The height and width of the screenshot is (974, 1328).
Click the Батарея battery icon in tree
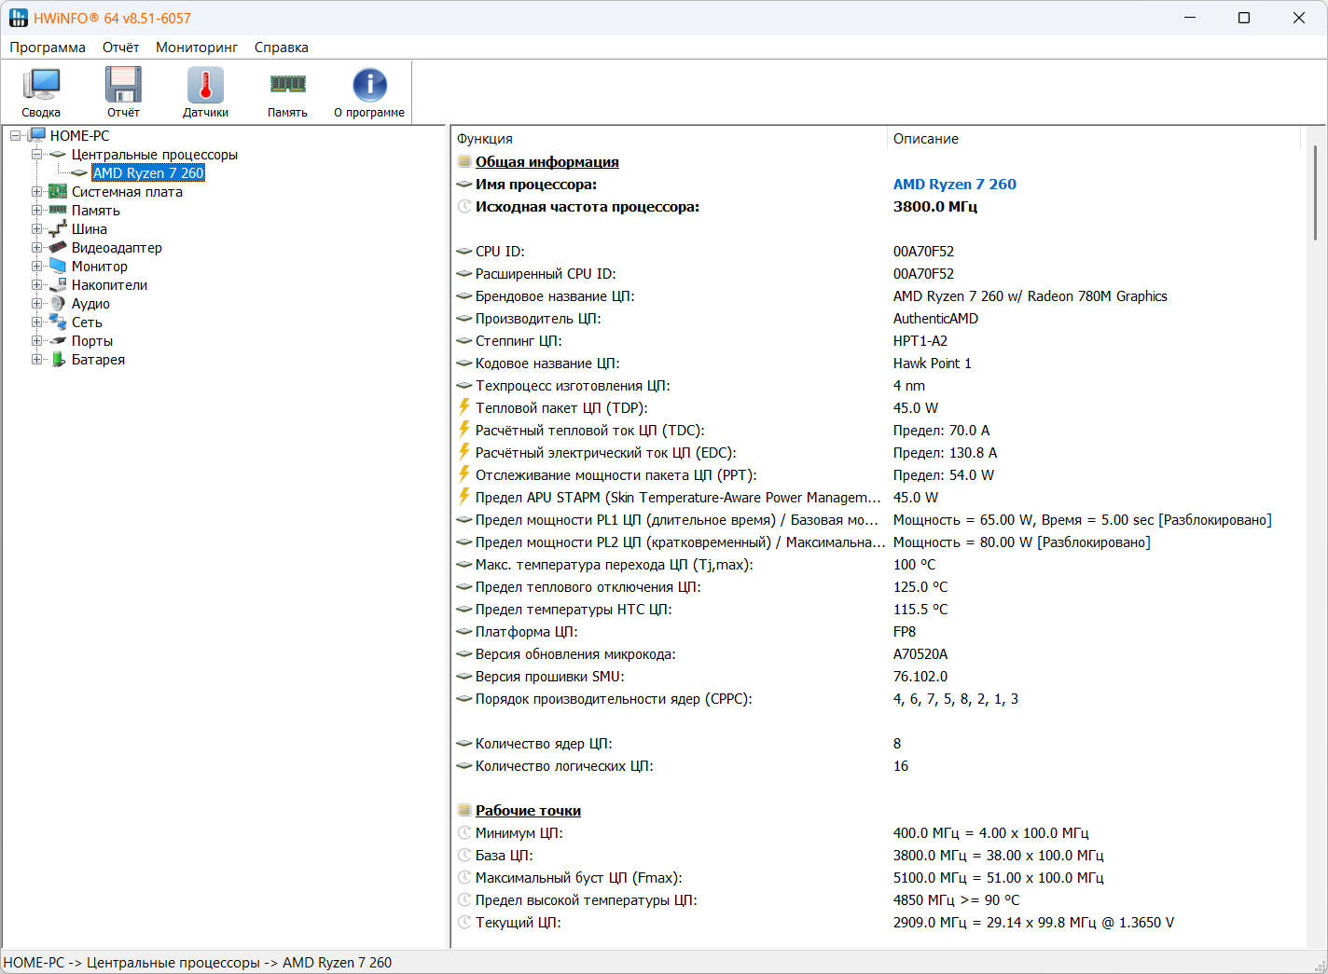(x=58, y=360)
